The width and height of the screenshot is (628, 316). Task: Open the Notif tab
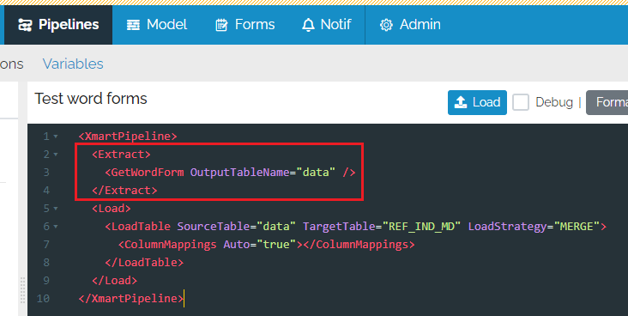pos(326,24)
